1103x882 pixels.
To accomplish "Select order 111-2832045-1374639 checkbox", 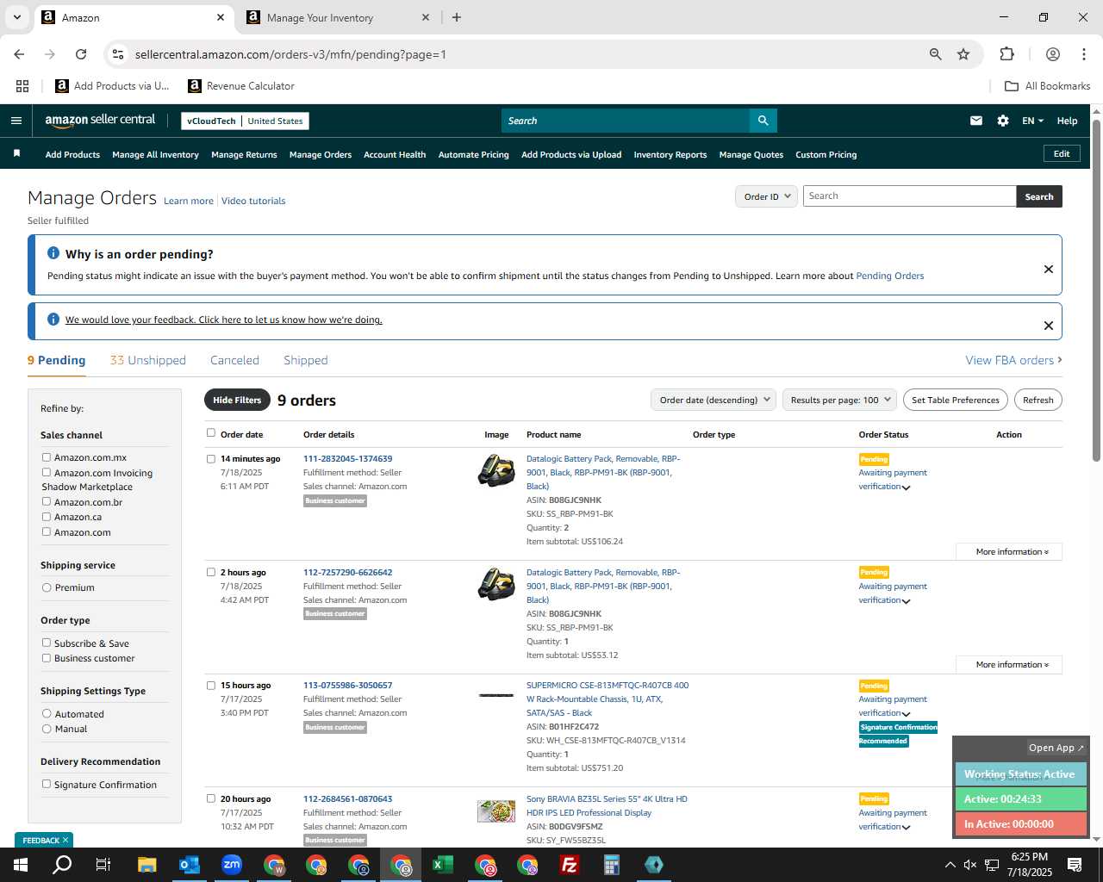I will point(211,459).
